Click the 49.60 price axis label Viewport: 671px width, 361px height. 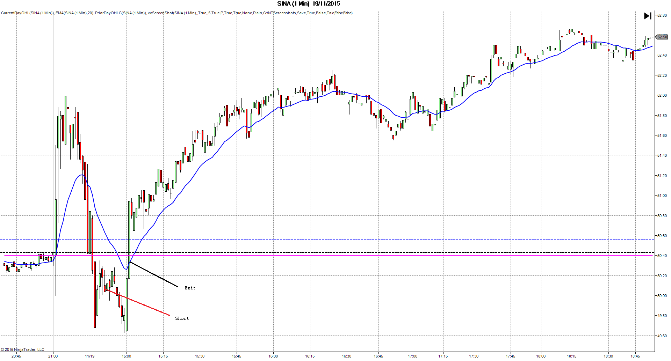[662, 336]
